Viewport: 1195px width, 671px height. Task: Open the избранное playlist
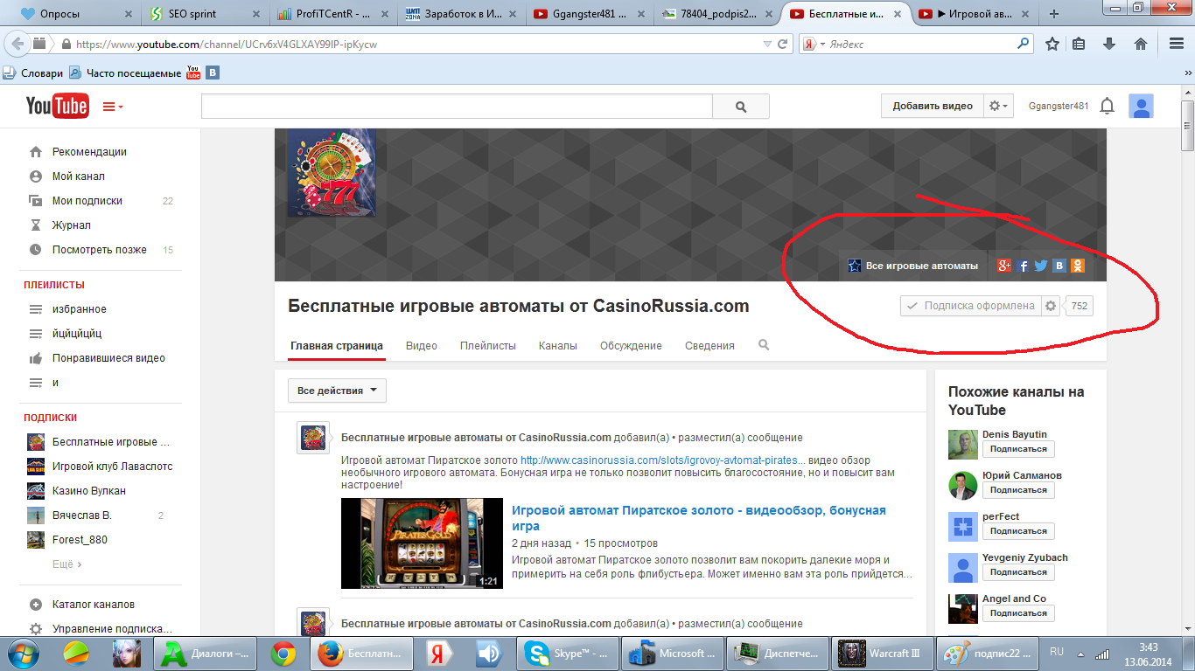point(79,308)
